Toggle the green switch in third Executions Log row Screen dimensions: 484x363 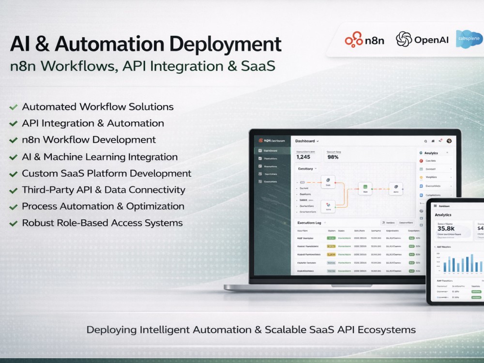click(411, 255)
